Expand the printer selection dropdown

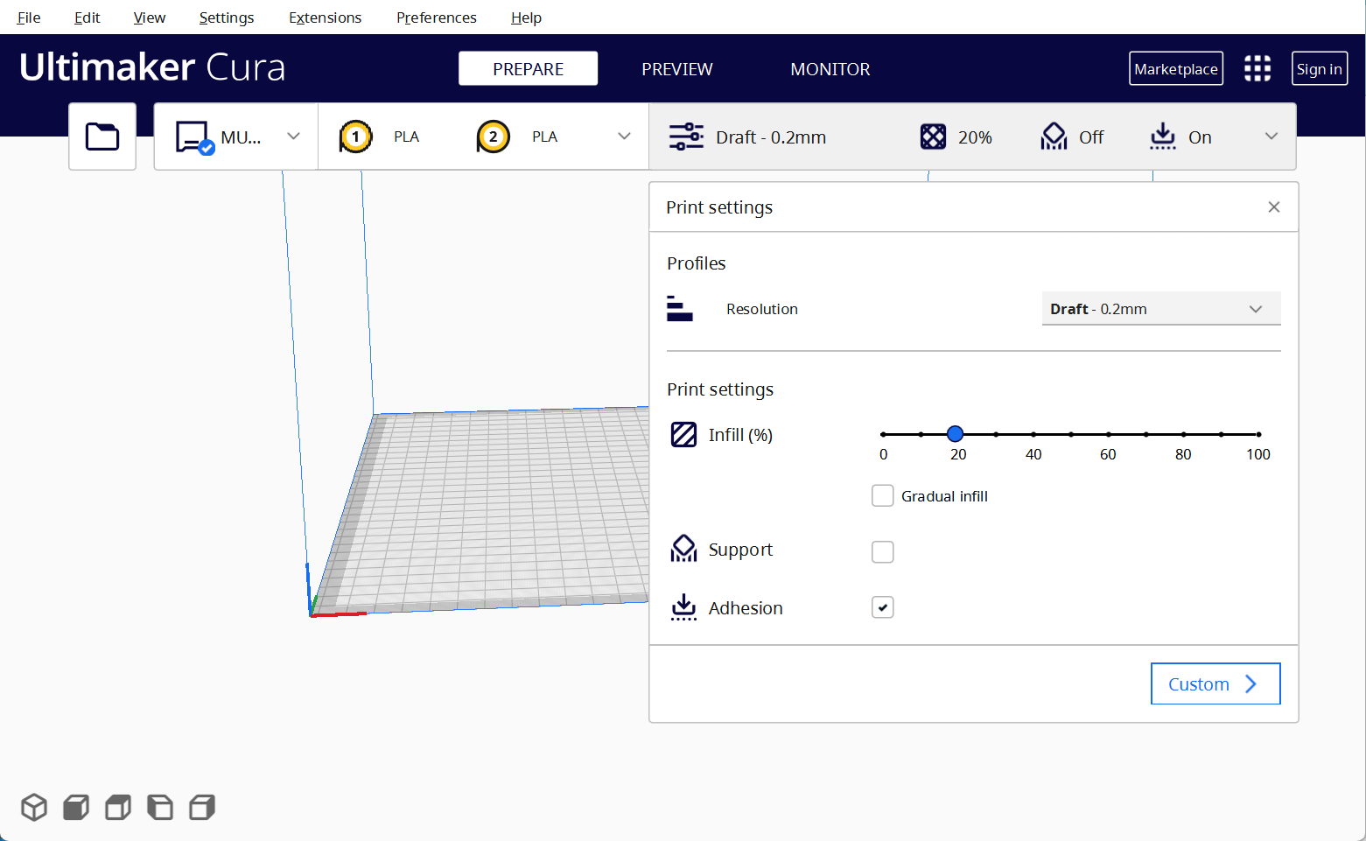pyautogui.click(x=293, y=137)
